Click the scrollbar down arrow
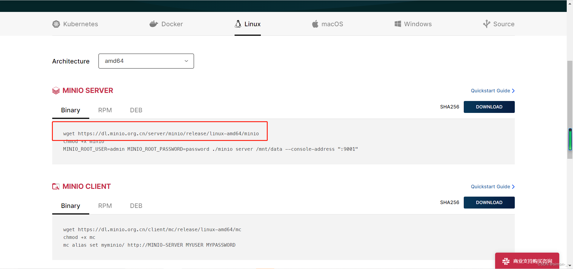 [570, 265]
